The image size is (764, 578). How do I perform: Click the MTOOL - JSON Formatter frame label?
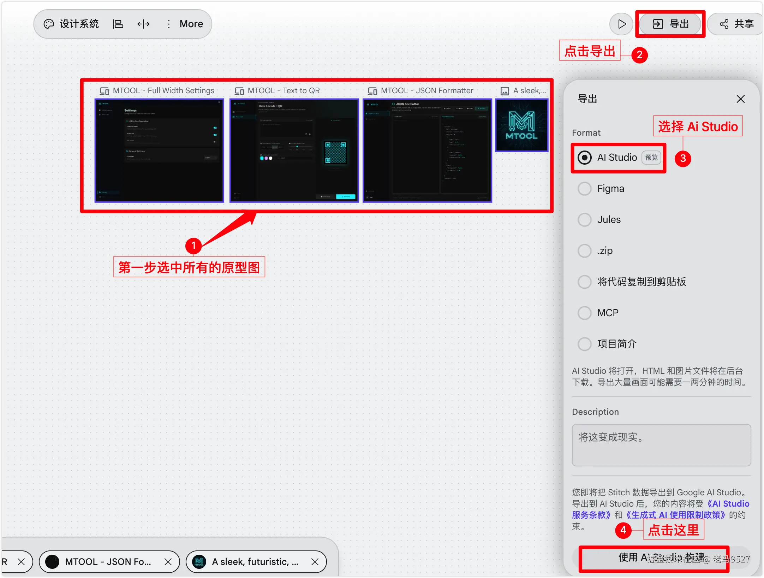[x=427, y=91]
